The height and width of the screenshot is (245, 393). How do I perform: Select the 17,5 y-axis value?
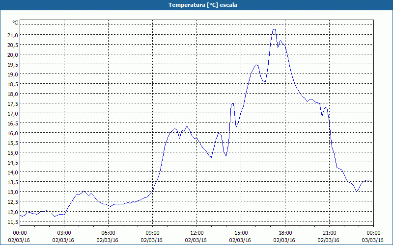[x=13, y=104]
